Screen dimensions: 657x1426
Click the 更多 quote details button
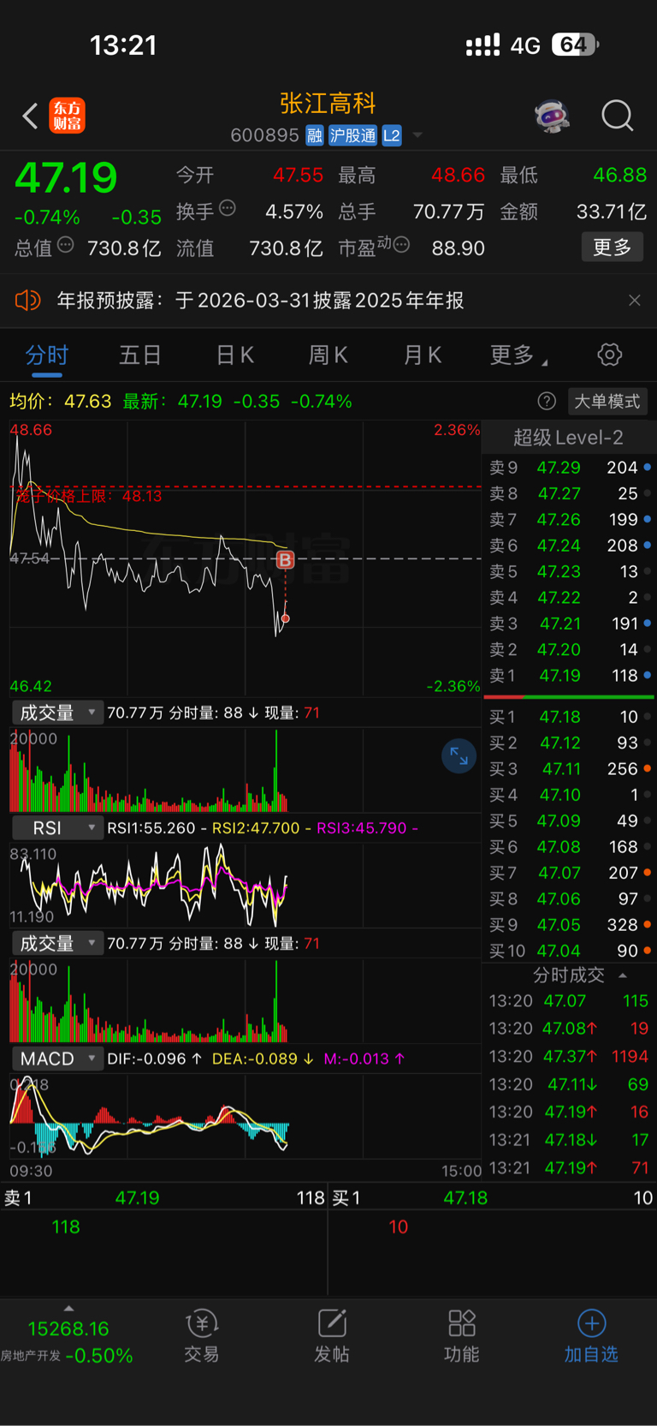(x=612, y=248)
